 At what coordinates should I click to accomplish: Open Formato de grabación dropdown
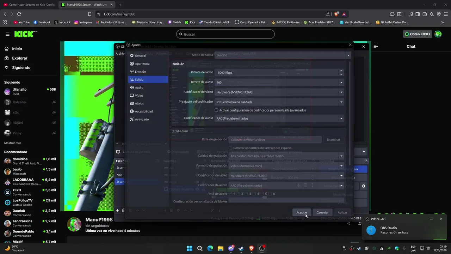(x=286, y=166)
